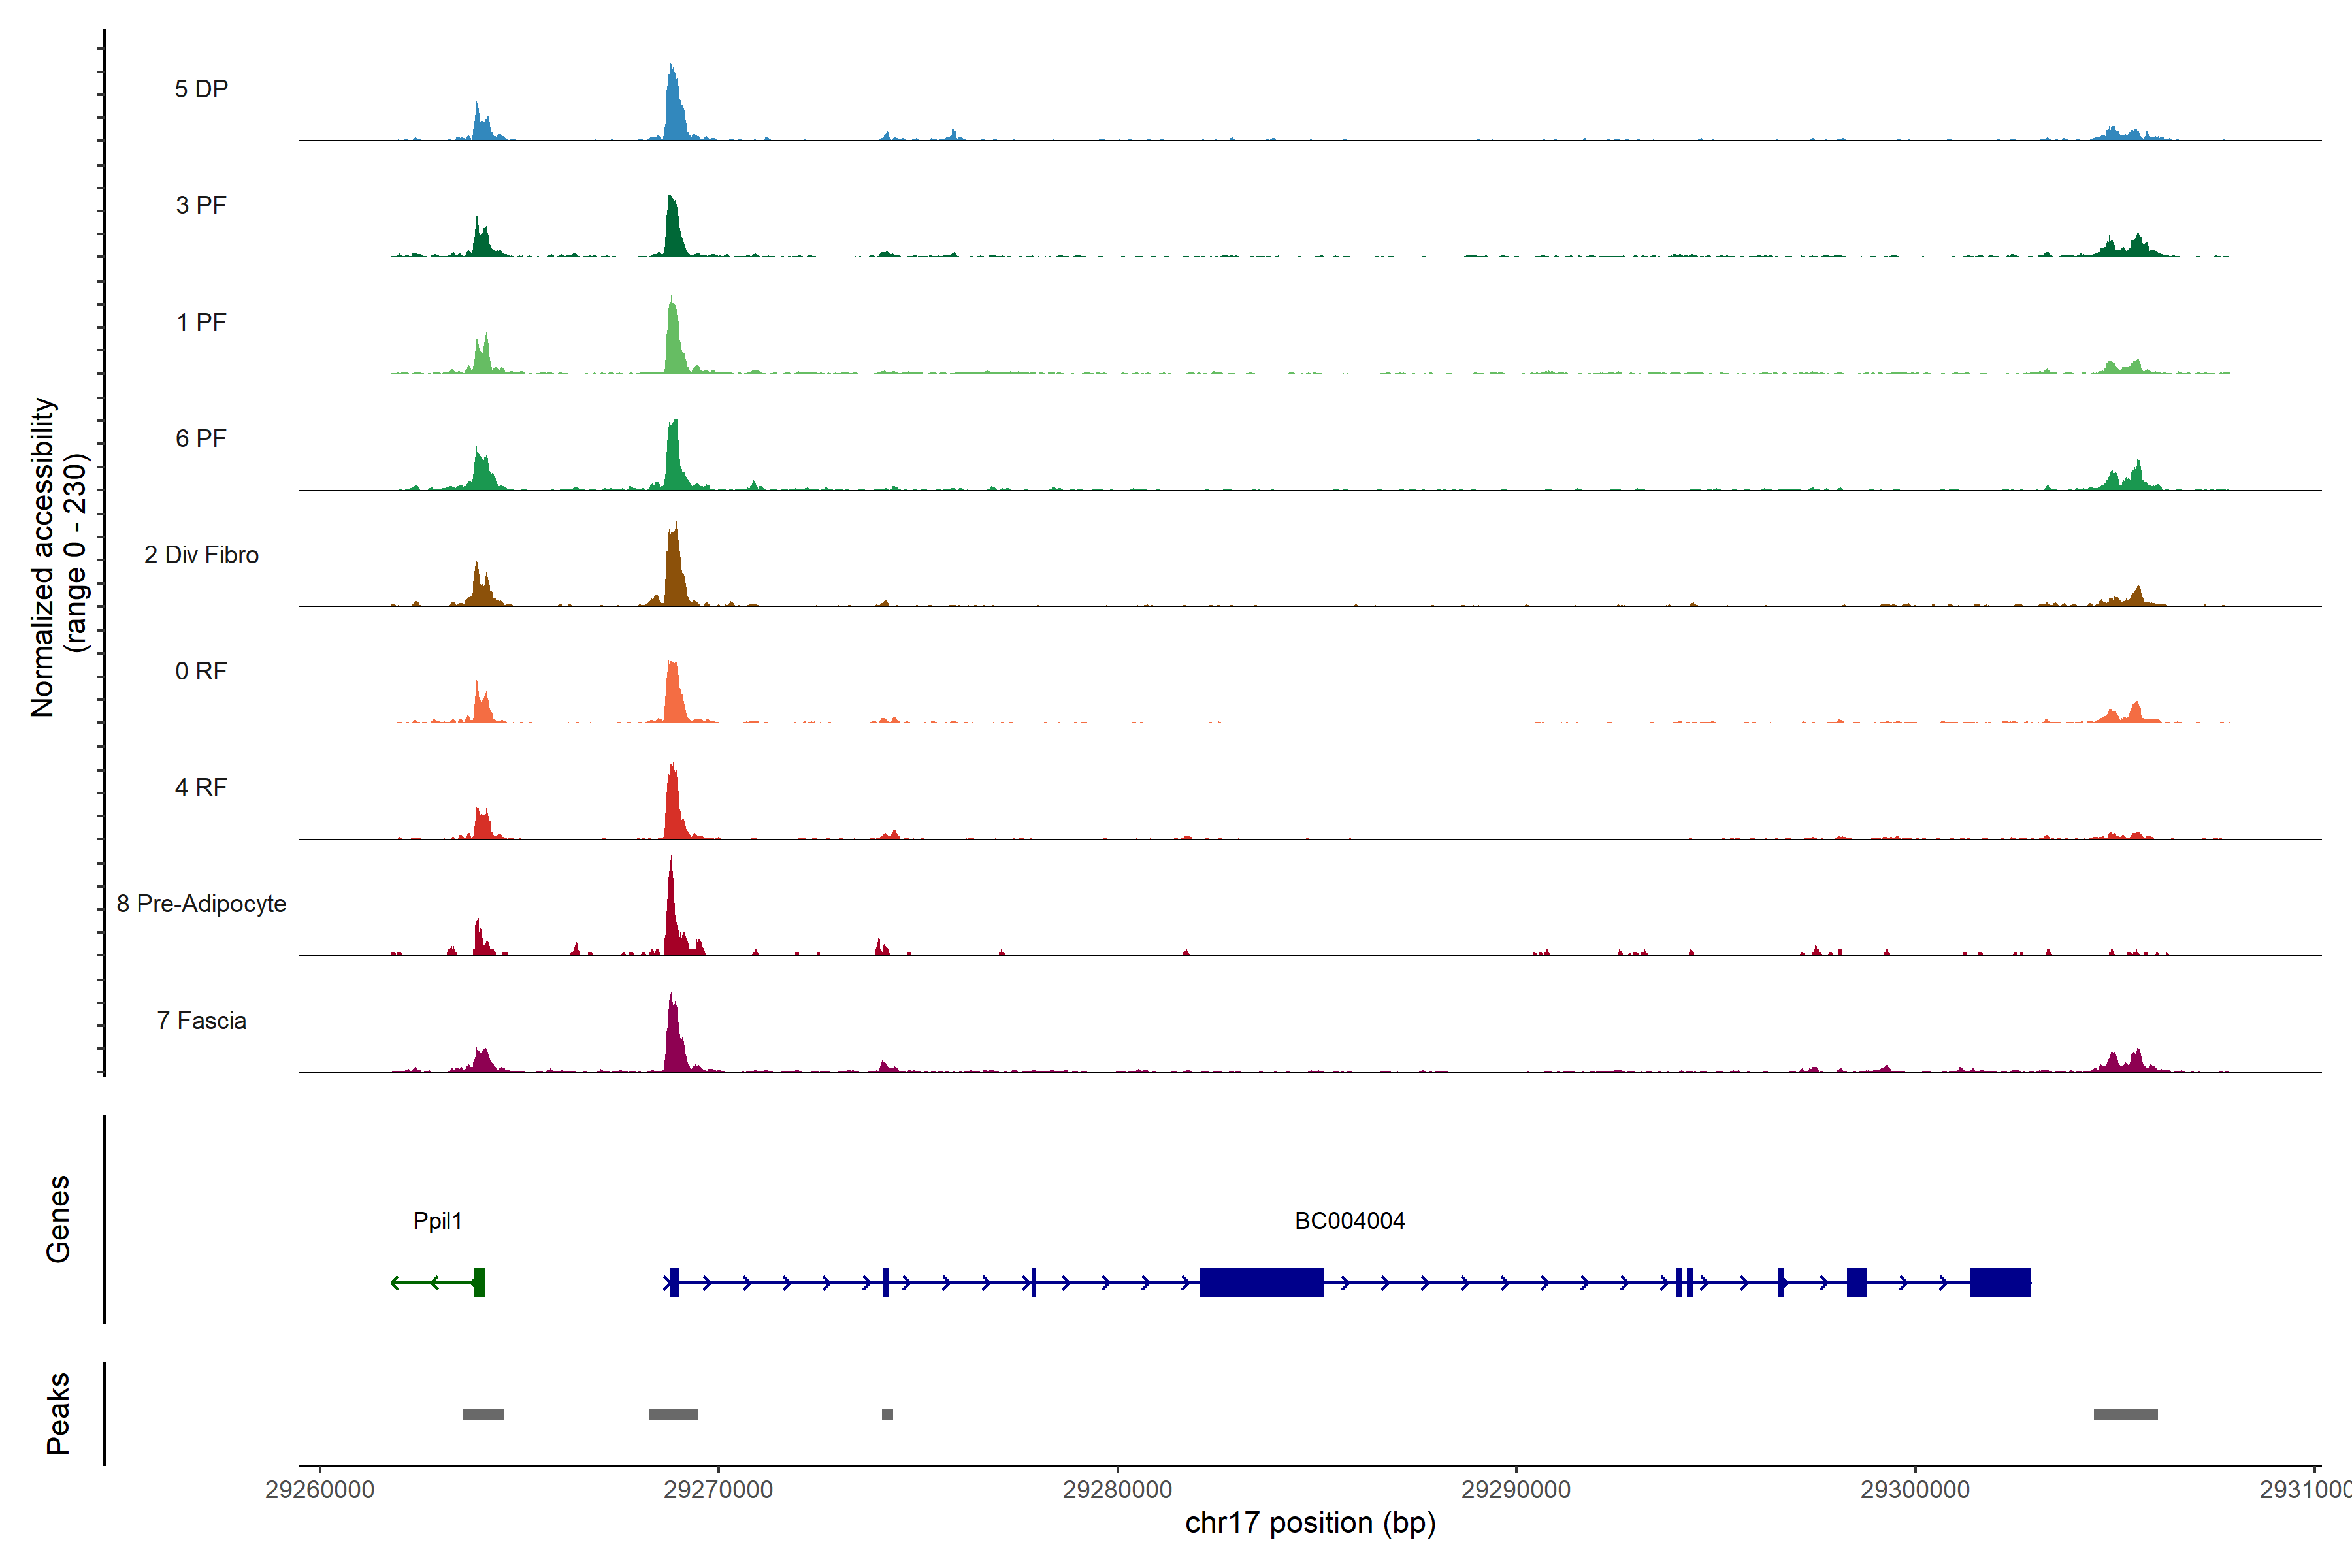Screen dimensions: 2352x1568
Task: Click the 2 Div Fibro track label
Action: tap(201, 555)
